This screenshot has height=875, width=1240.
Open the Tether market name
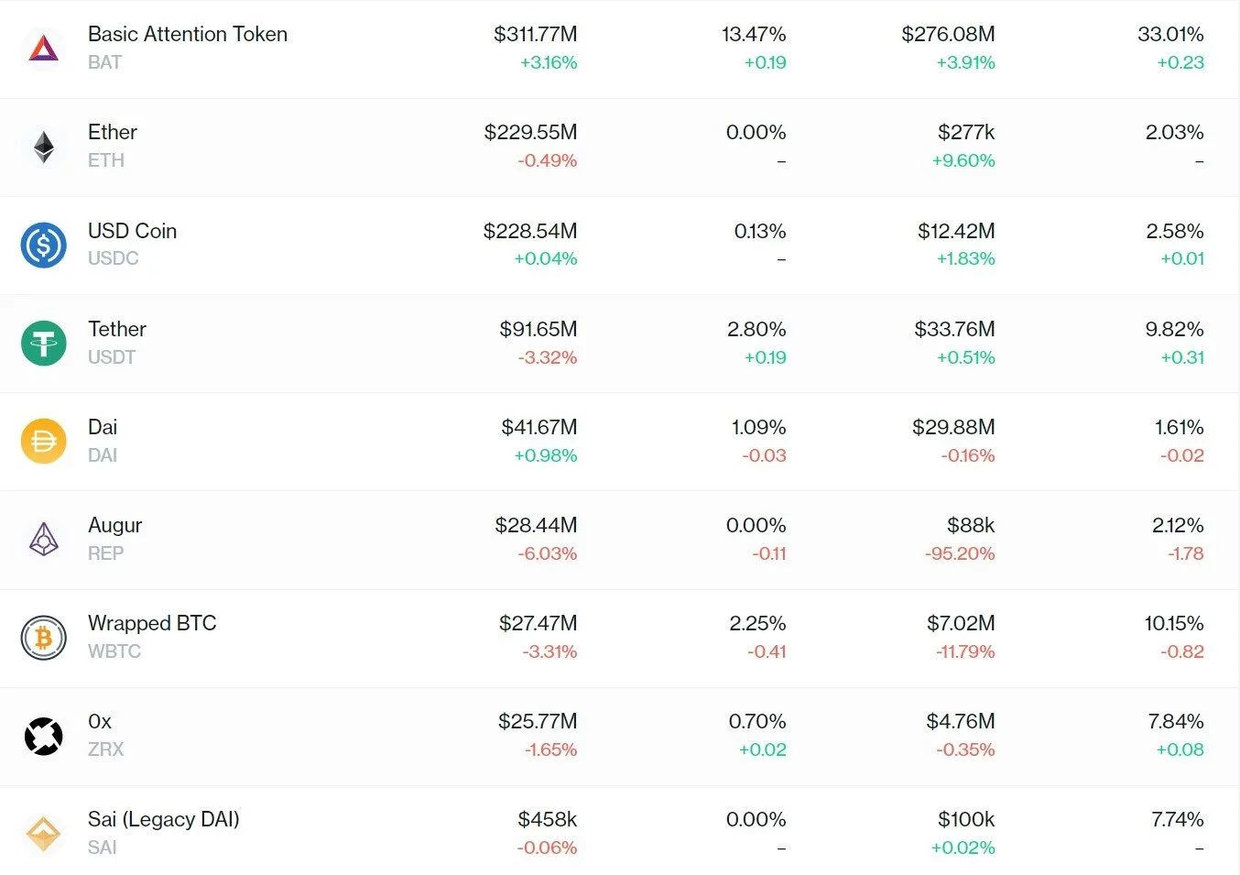[117, 329]
